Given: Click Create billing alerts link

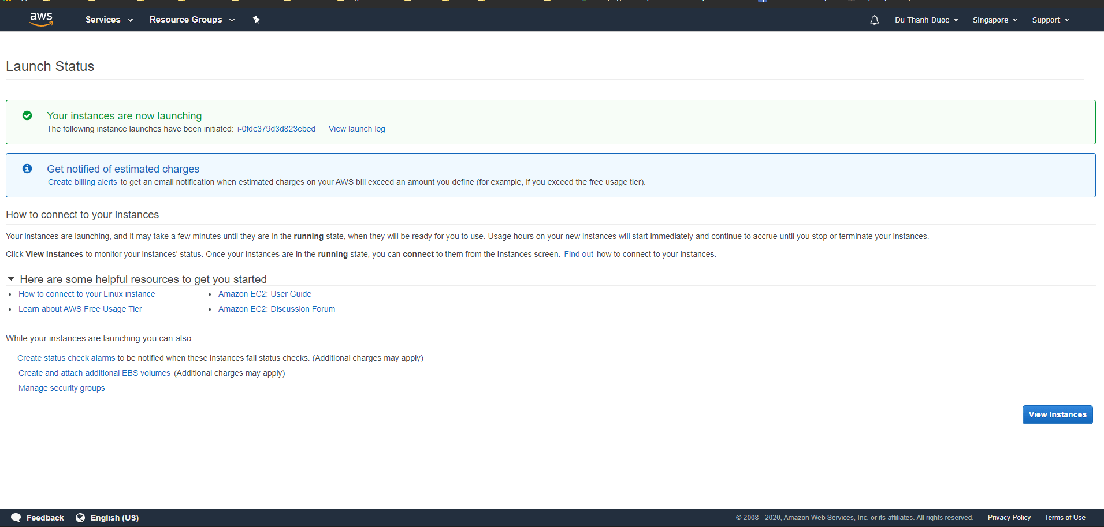Looking at the screenshot, I should (83, 182).
